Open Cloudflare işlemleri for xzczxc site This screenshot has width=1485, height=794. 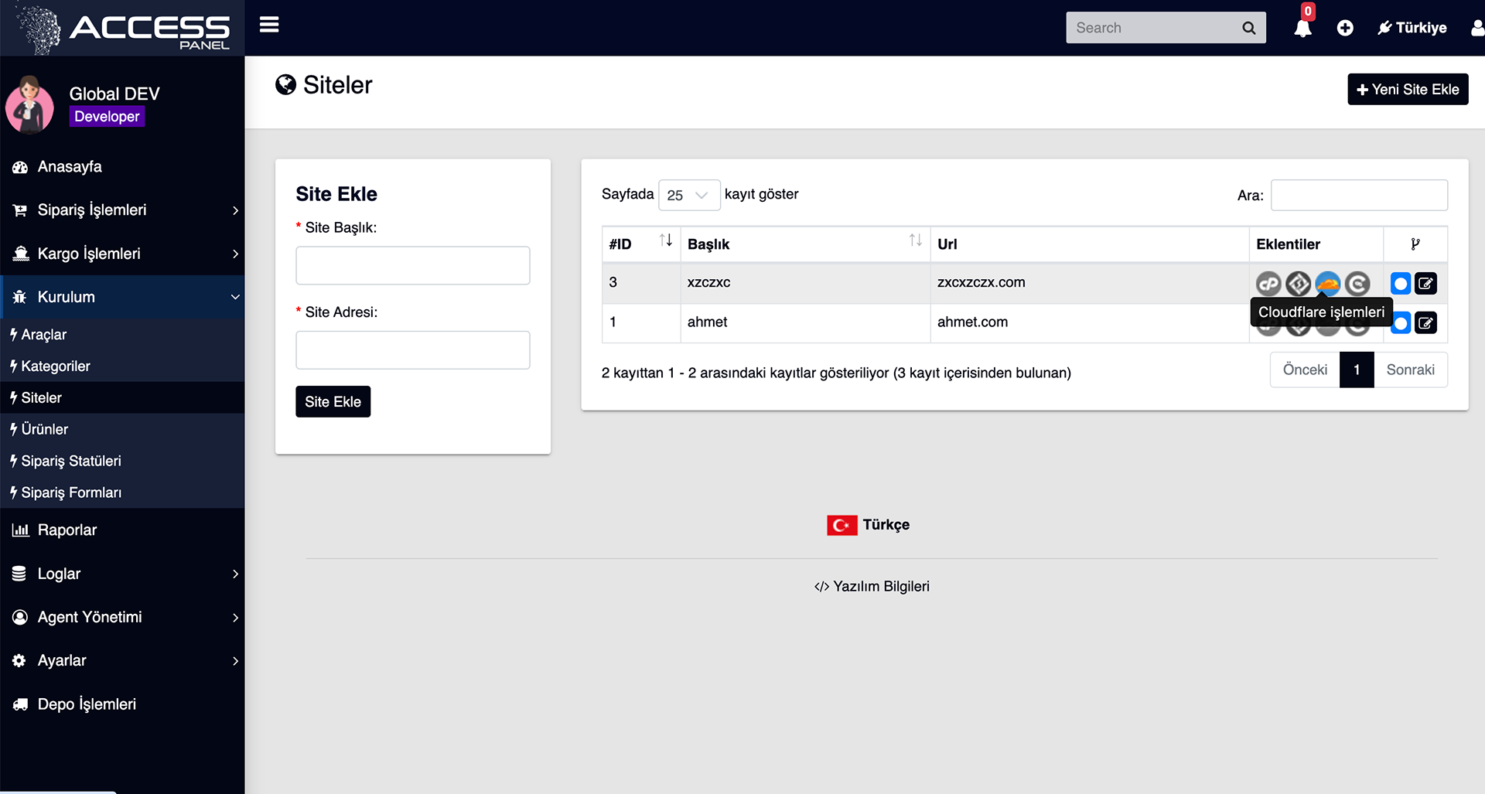point(1327,284)
